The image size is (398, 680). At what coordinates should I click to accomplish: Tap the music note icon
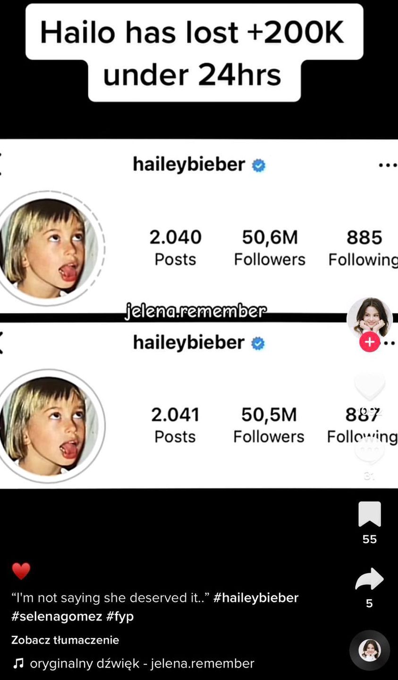click(x=18, y=663)
